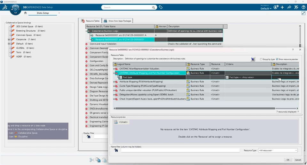
Task: Click right arrow of horizontal scrollbar
Action: point(297,108)
